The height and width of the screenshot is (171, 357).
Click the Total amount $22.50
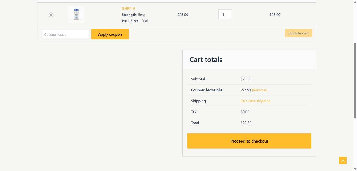246,123
